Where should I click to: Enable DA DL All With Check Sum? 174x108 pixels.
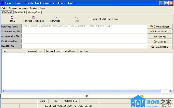coord(89,19)
